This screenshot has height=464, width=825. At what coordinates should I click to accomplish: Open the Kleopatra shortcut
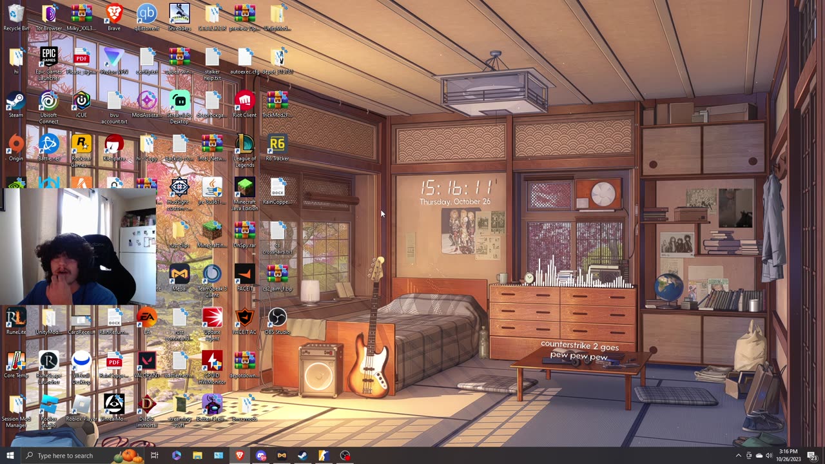pos(114,148)
